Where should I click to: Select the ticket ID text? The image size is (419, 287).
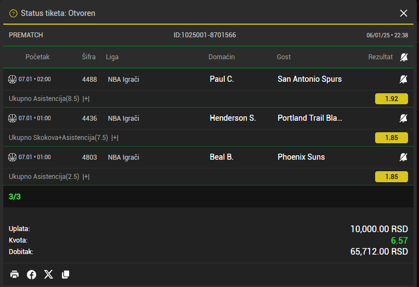point(205,35)
